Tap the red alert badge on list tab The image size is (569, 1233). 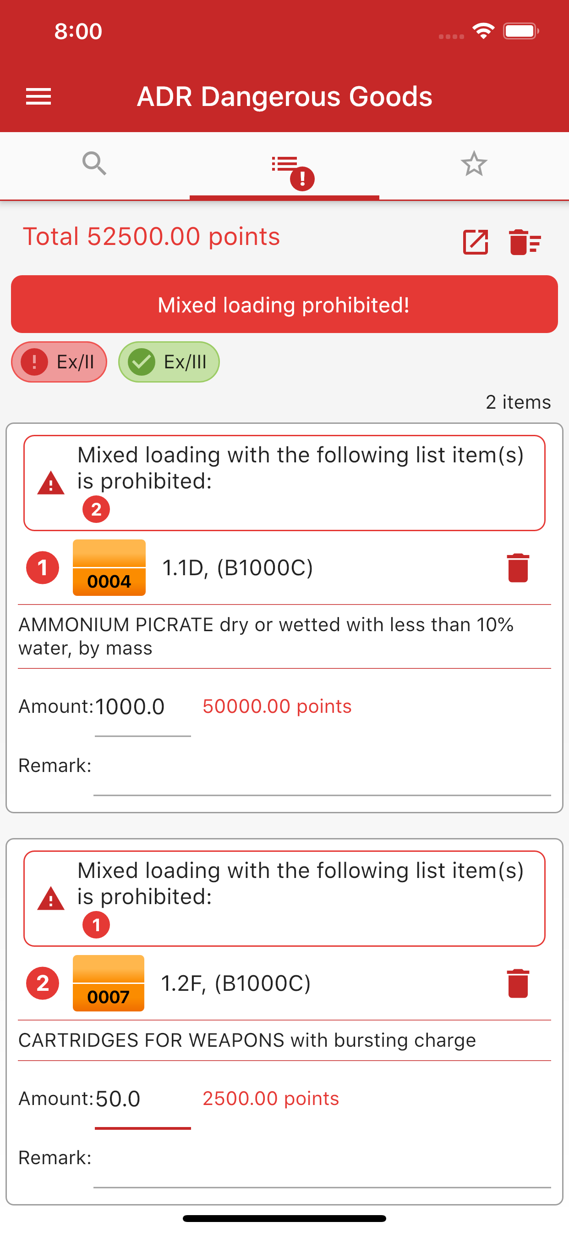(301, 178)
